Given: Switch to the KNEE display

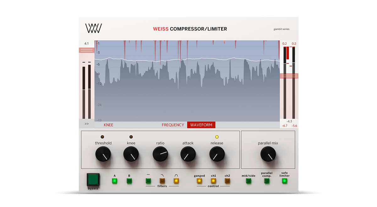Looking at the screenshot, I should pos(108,125).
